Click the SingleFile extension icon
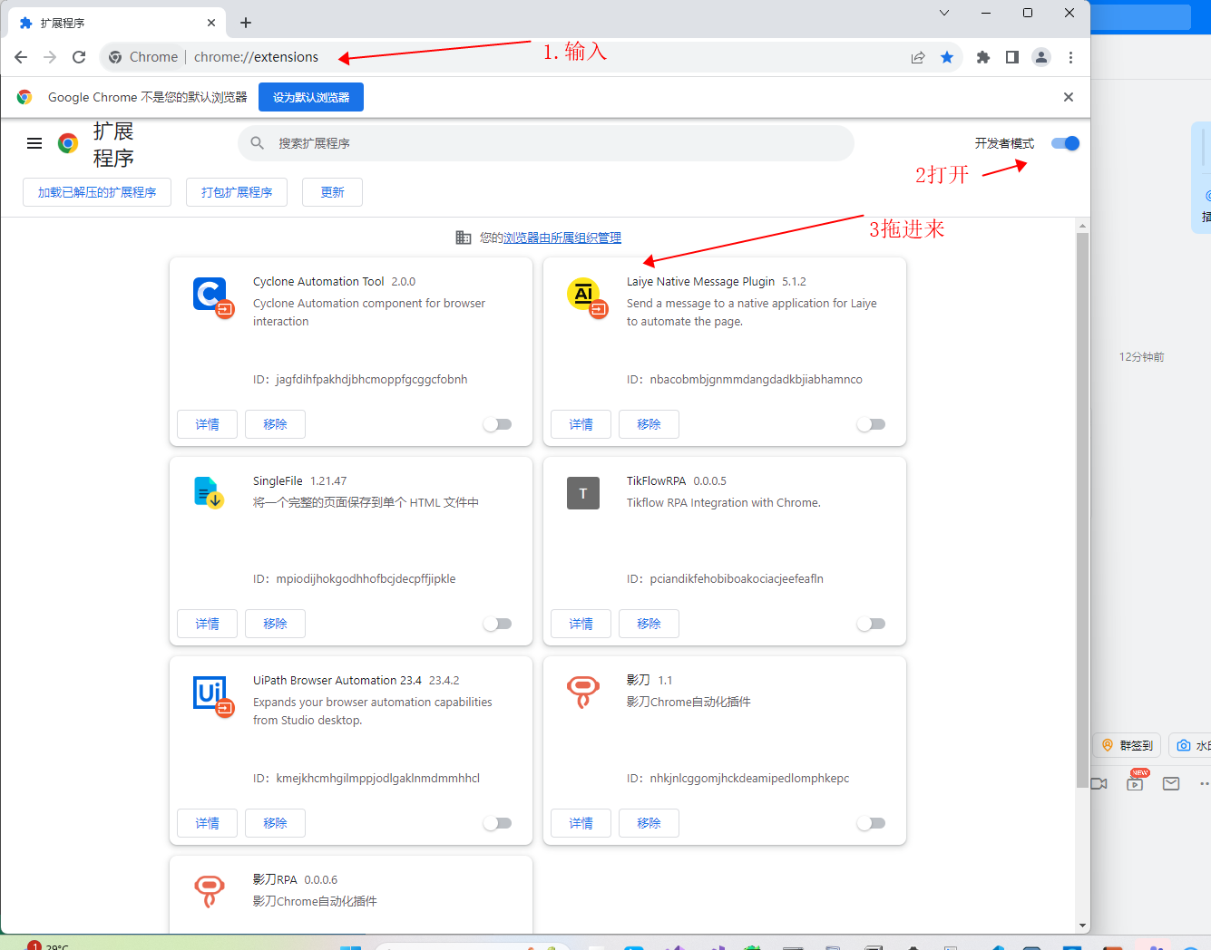 [x=209, y=492]
